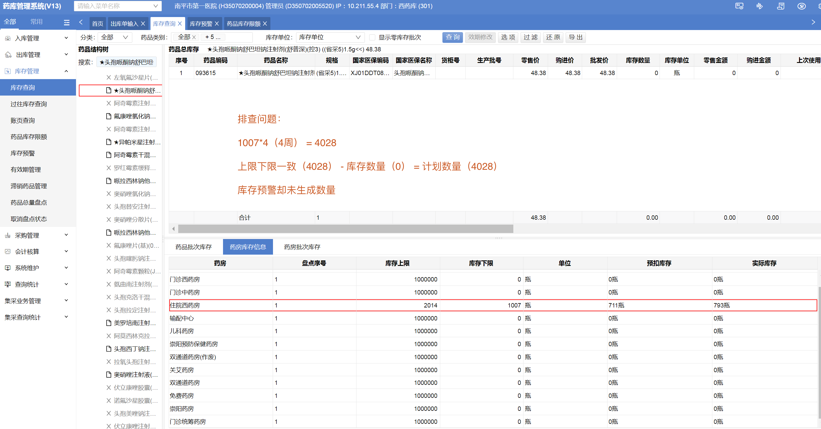821x429 pixels.
Task: Enable 显示零库存批次 checkbox
Action: tap(372, 37)
